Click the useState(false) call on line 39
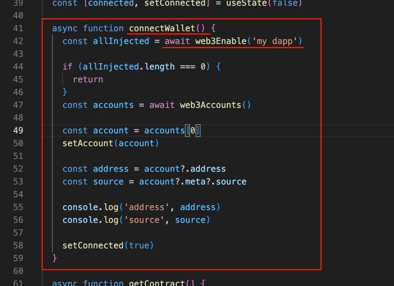 tap(264, 3)
